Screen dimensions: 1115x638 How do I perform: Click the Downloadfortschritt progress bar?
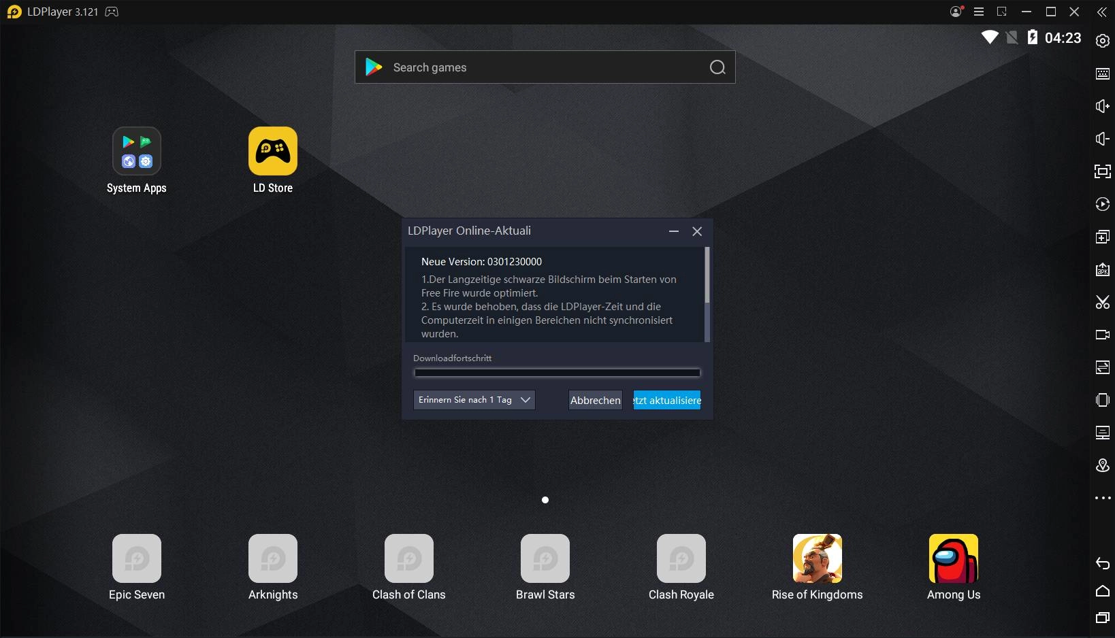(x=557, y=373)
